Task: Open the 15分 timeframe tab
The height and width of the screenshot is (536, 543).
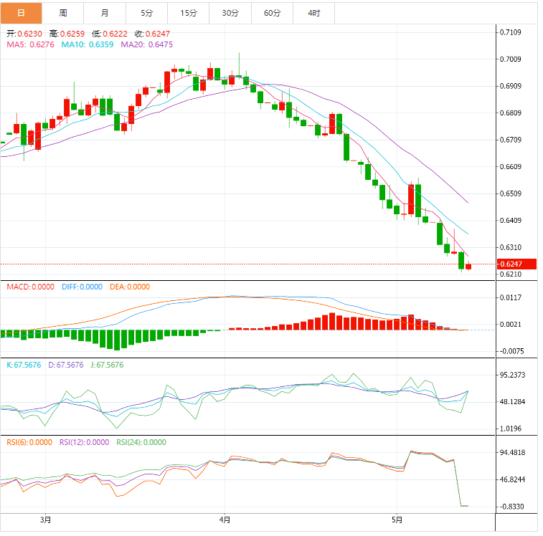Action: 189,13
